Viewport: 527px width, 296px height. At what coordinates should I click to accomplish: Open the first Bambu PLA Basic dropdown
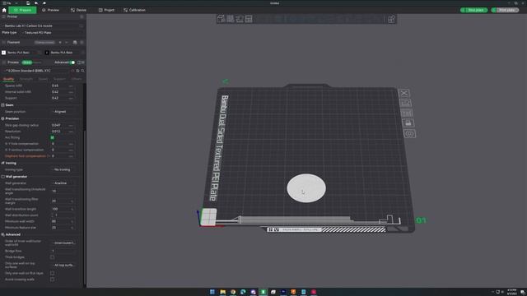[23, 53]
